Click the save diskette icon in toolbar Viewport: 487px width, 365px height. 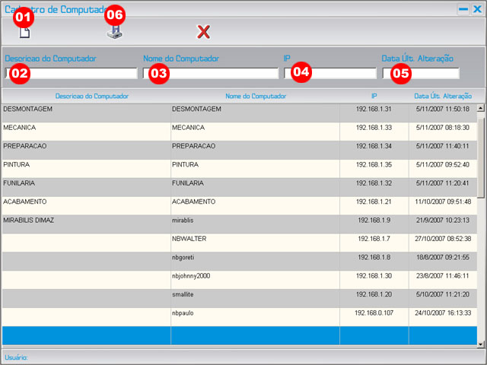click(x=114, y=33)
